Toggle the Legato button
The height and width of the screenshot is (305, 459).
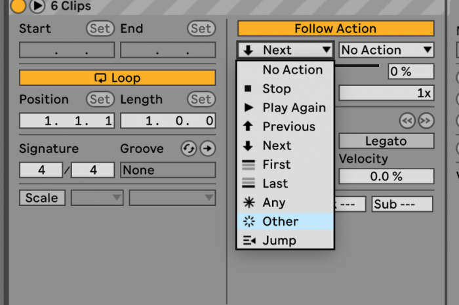click(386, 141)
